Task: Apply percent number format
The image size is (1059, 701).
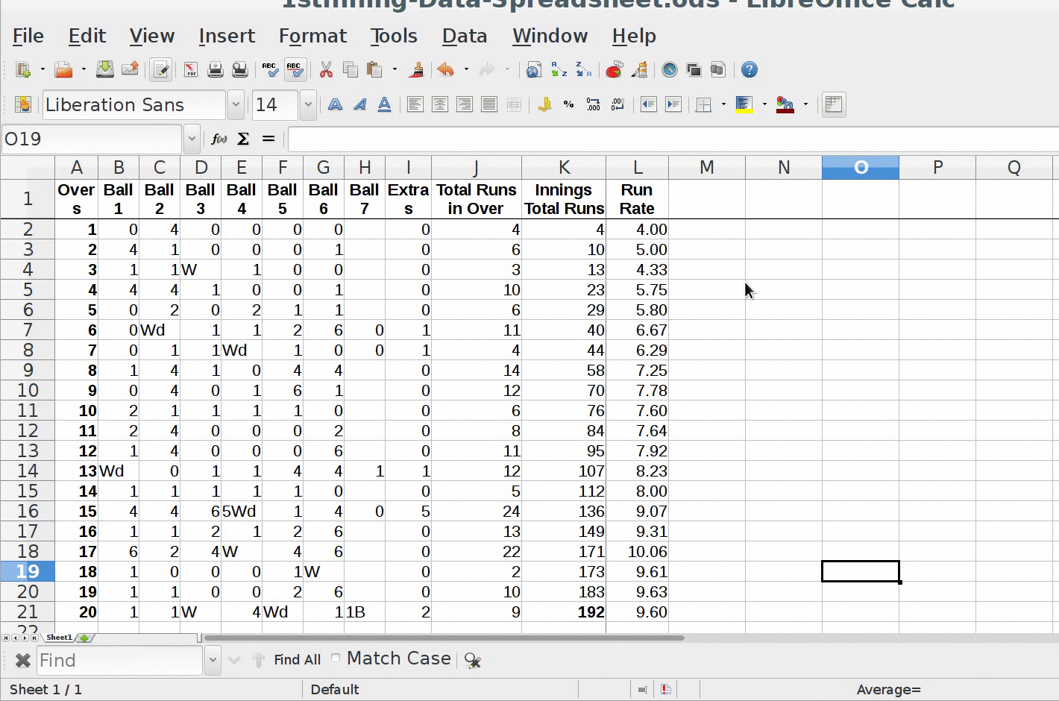Action: (x=569, y=105)
